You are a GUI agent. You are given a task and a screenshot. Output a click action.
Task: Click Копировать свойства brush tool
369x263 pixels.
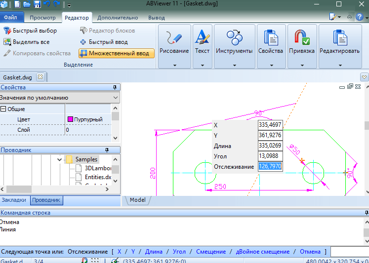37,53
